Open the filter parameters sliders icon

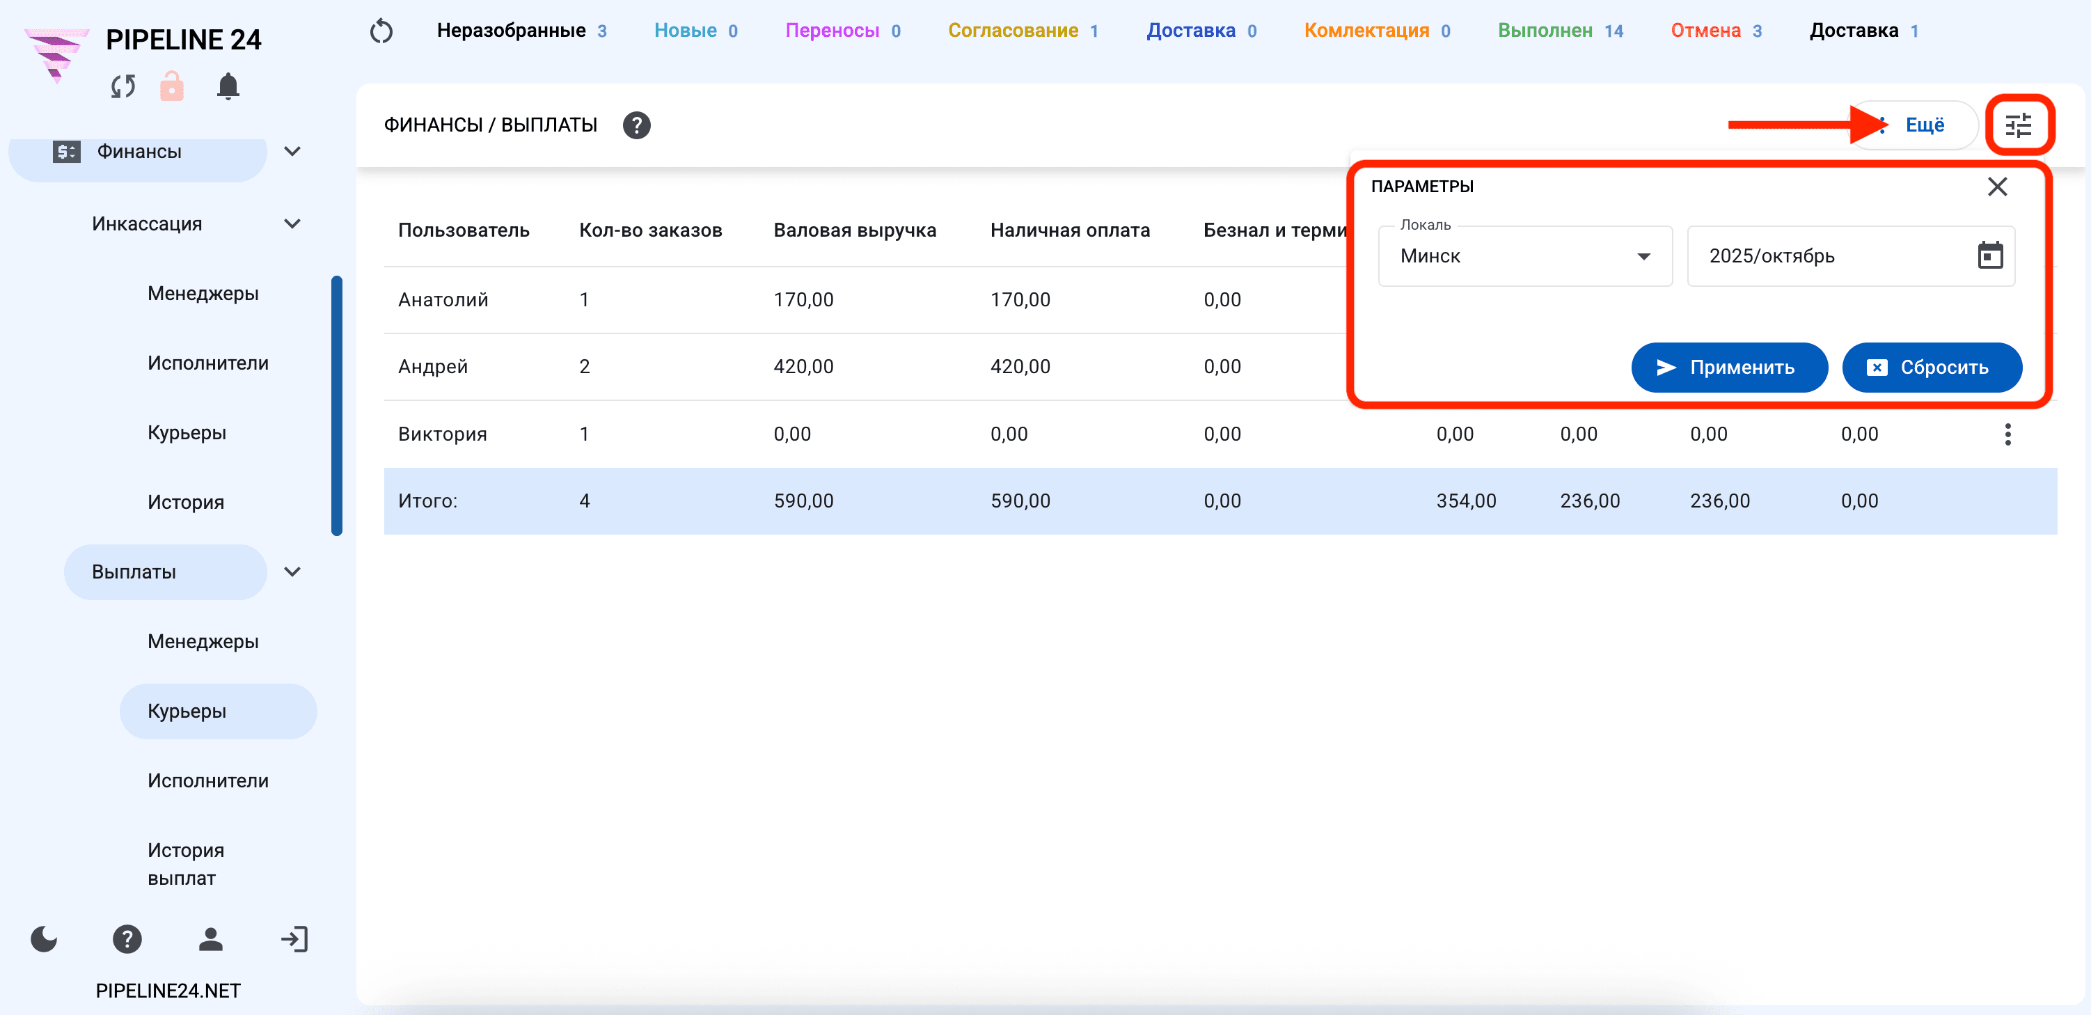tap(2019, 125)
